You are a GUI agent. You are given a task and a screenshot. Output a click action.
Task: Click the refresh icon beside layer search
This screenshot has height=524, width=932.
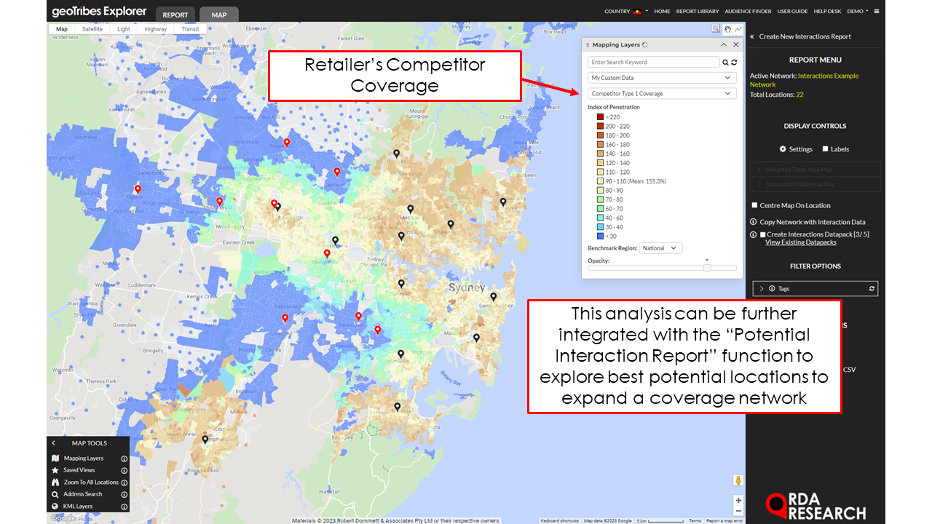tap(734, 63)
